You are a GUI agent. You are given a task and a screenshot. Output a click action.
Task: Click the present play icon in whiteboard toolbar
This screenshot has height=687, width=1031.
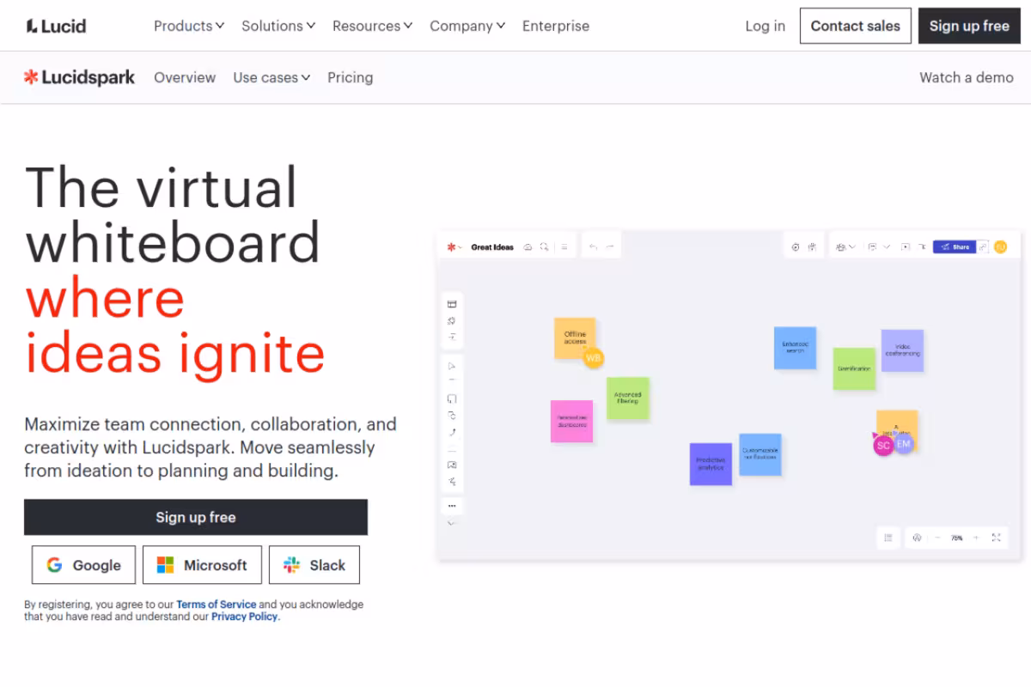[905, 247]
